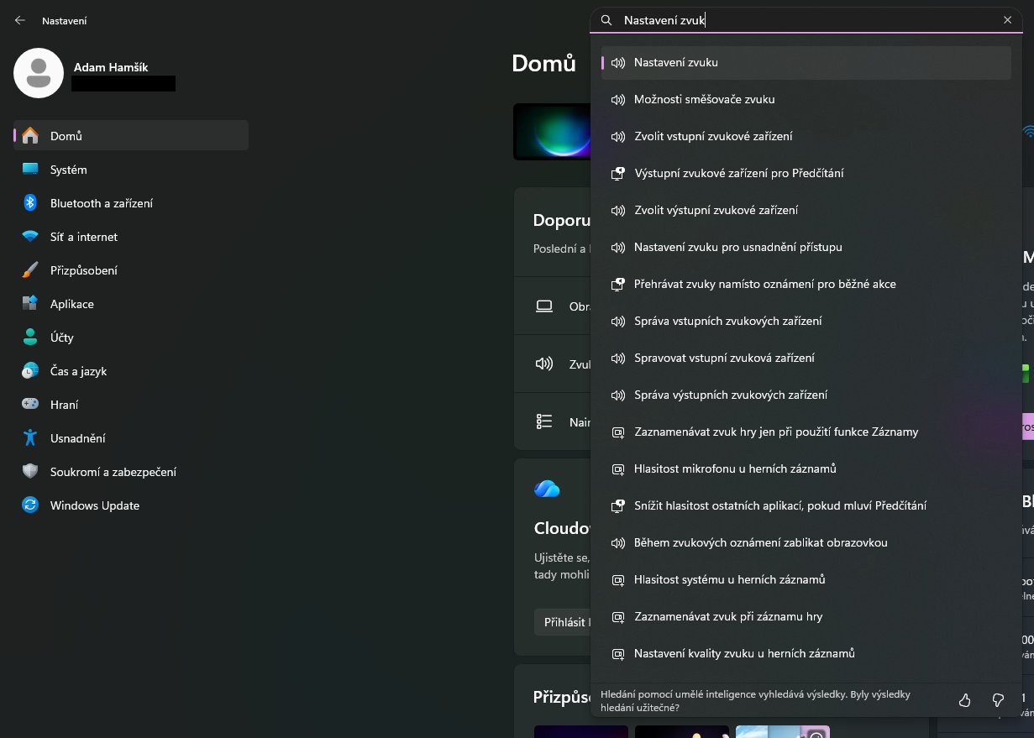Click the thumbs down feedback icon
This screenshot has height=738, width=1034.
998,700
